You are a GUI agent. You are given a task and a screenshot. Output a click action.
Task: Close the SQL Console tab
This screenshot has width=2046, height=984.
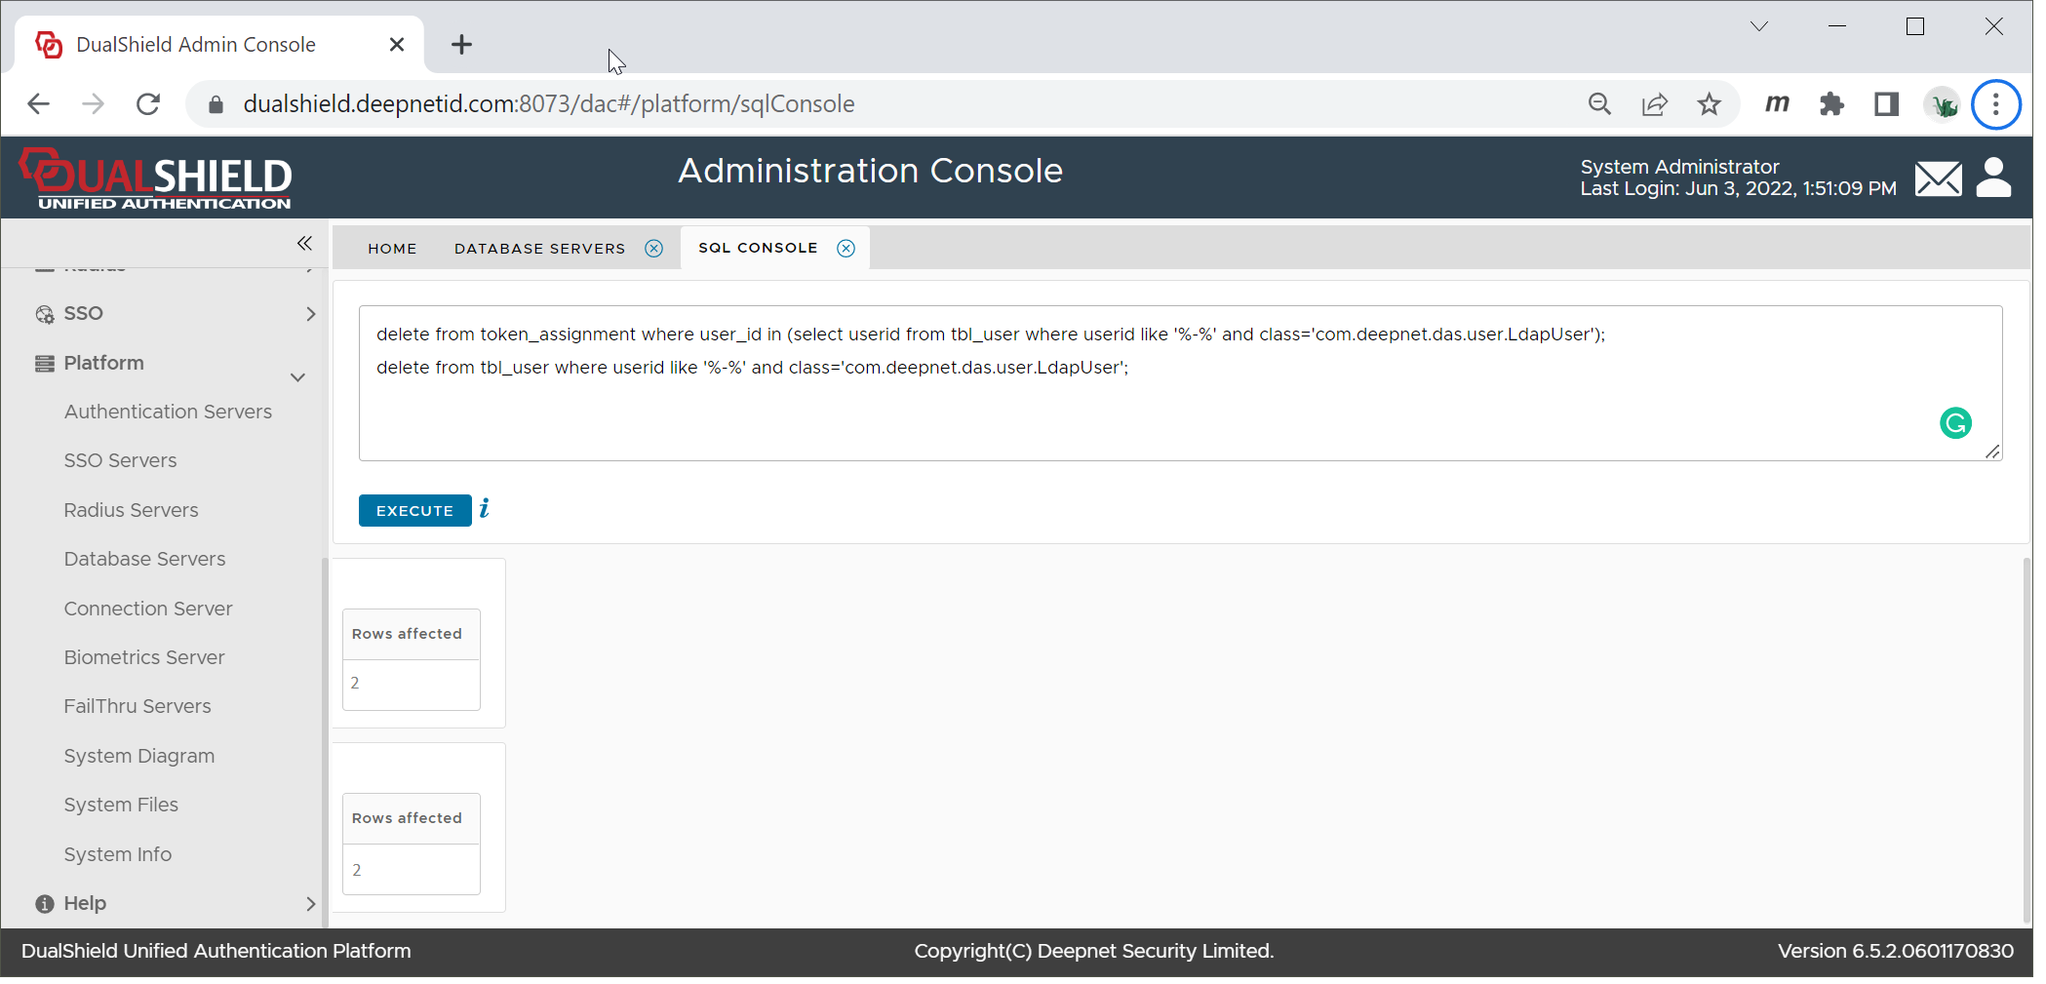[846, 249]
